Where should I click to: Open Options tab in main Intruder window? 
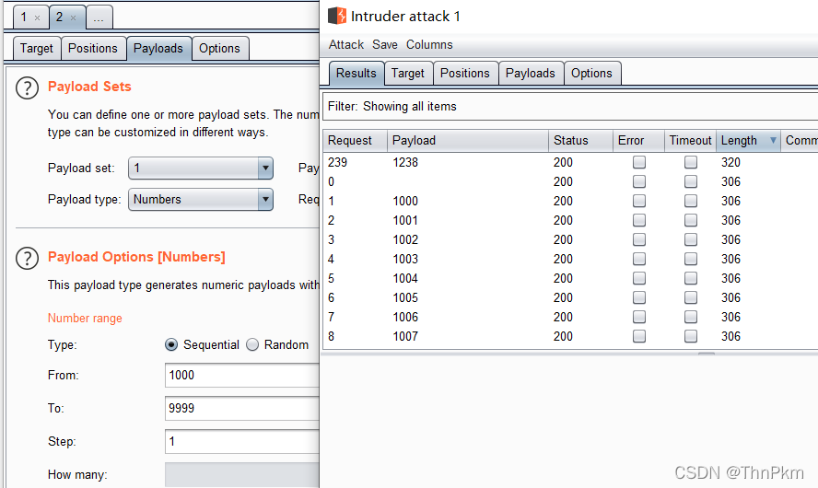coord(219,49)
